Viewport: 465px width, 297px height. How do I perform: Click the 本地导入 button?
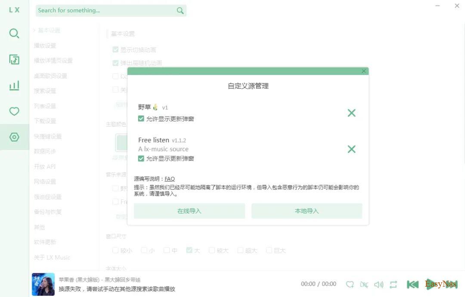pyautogui.click(x=307, y=211)
